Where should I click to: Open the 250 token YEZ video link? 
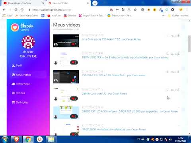pos(111,39)
